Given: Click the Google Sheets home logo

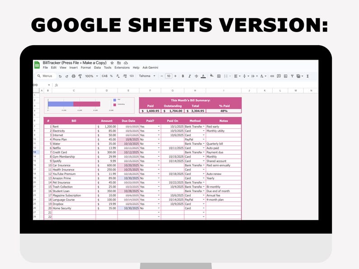Looking at the screenshot, I should (37, 65).
